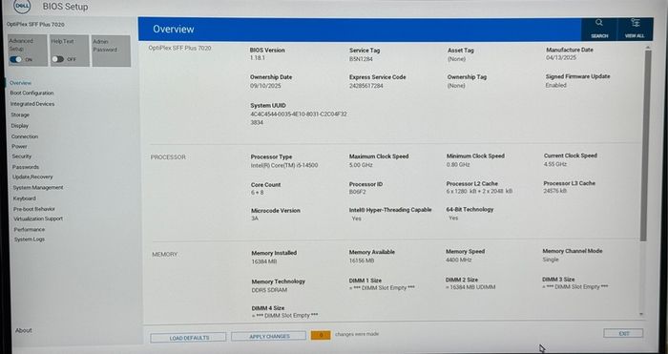The height and width of the screenshot is (354, 668).
Task: Open the Security menu item
Action: (22, 156)
